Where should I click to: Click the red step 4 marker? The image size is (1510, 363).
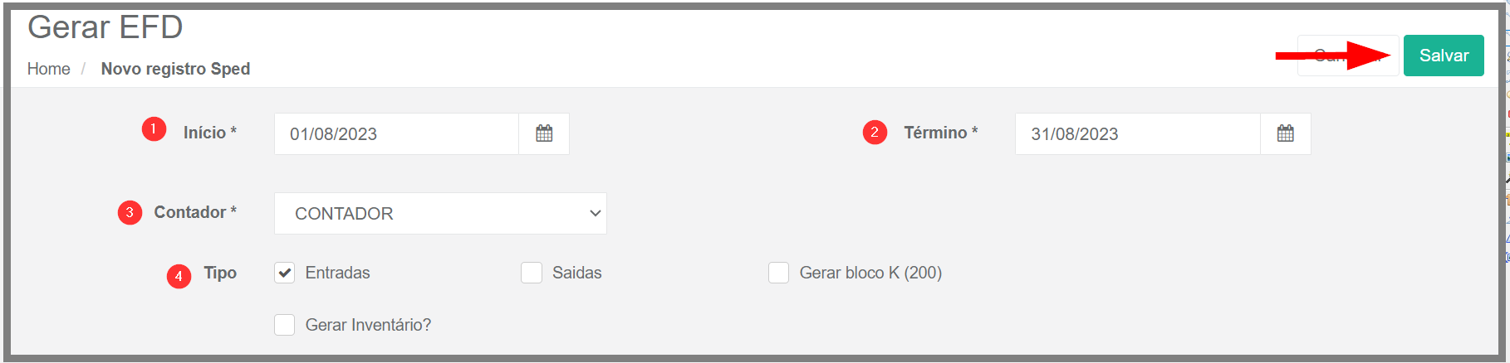179,276
